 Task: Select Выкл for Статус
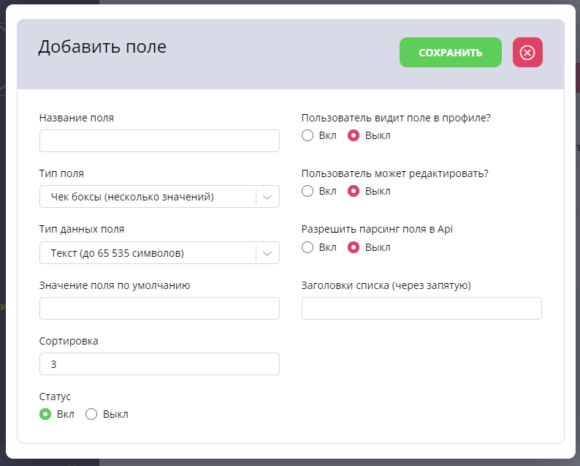(91, 414)
